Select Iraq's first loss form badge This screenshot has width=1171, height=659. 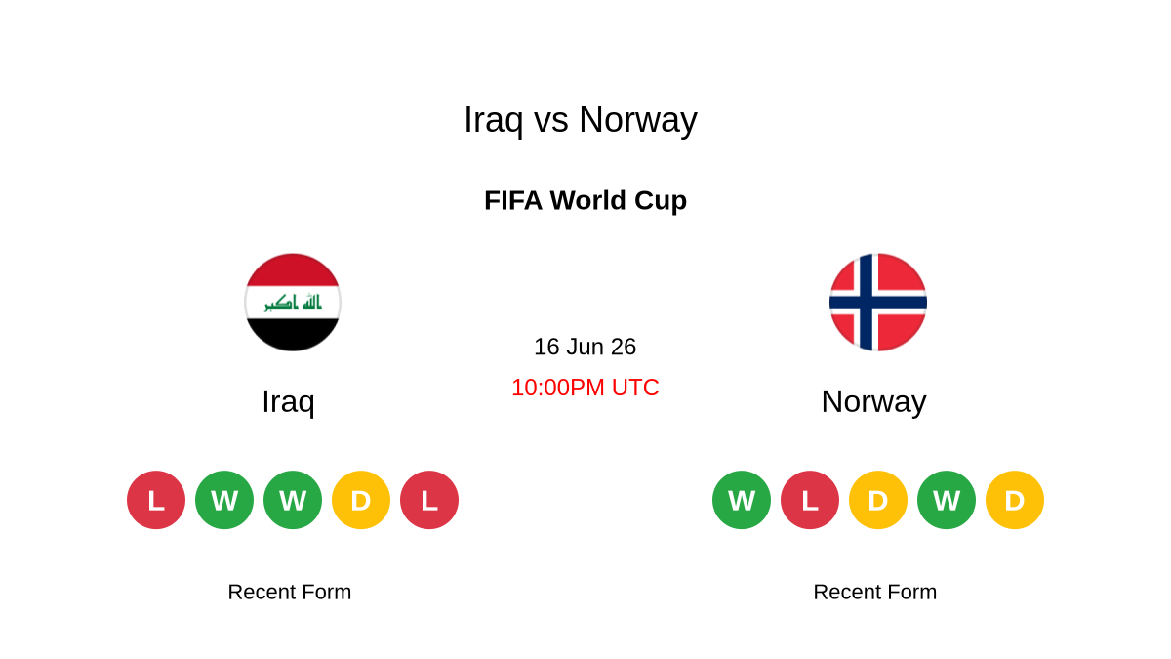point(156,500)
